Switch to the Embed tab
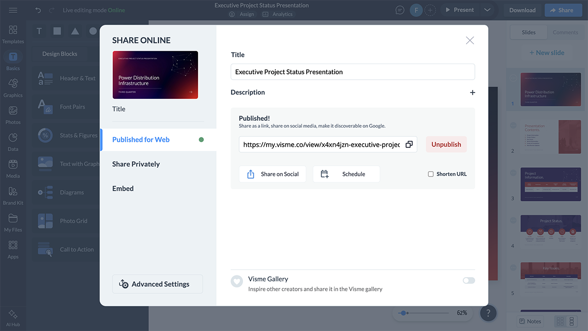The width and height of the screenshot is (588, 331). click(x=123, y=189)
